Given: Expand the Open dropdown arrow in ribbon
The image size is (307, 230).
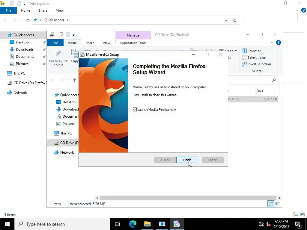Looking at the screenshot, I should (x=236, y=51).
